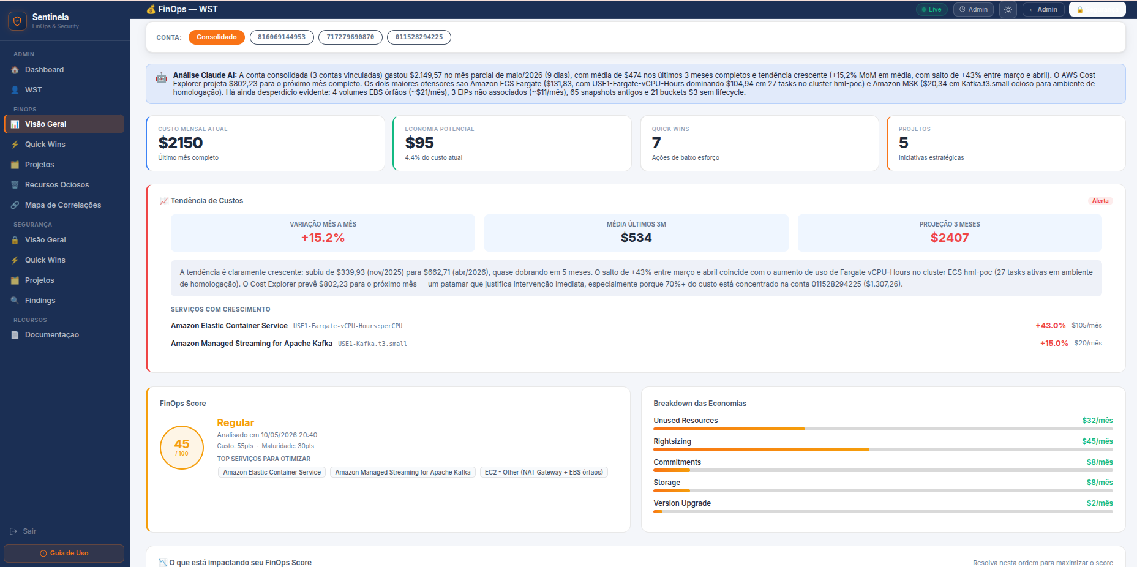Select the Consolidado account pill
The height and width of the screenshot is (567, 1137).
click(x=217, y=37)
